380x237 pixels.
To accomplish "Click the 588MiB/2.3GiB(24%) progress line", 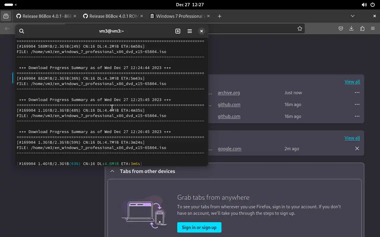I will pyautogui.click(x=81, y=47).
